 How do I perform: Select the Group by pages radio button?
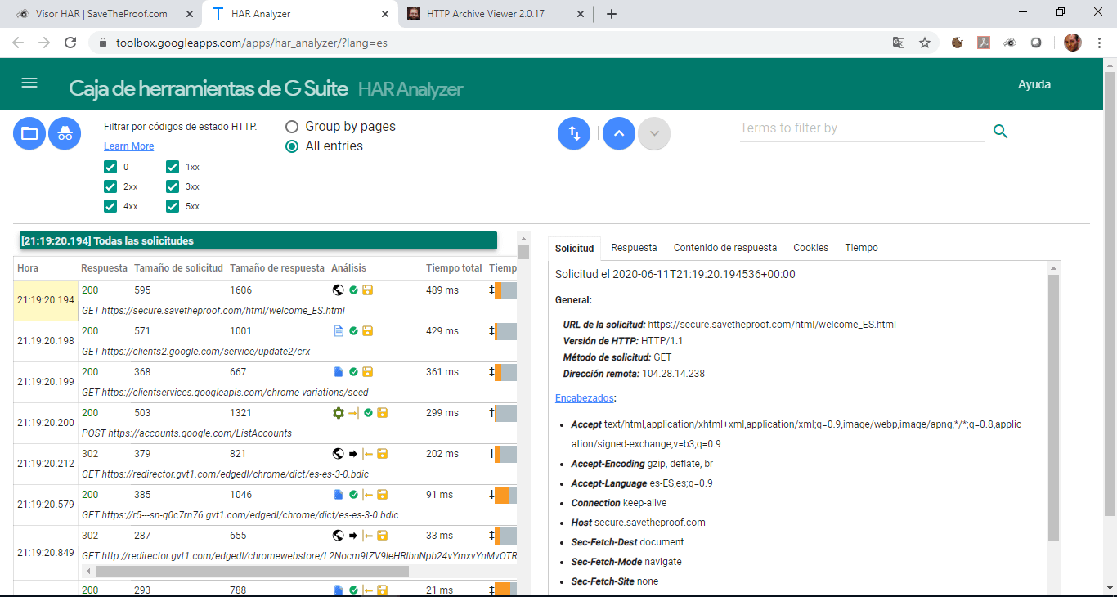click(292, 127)
